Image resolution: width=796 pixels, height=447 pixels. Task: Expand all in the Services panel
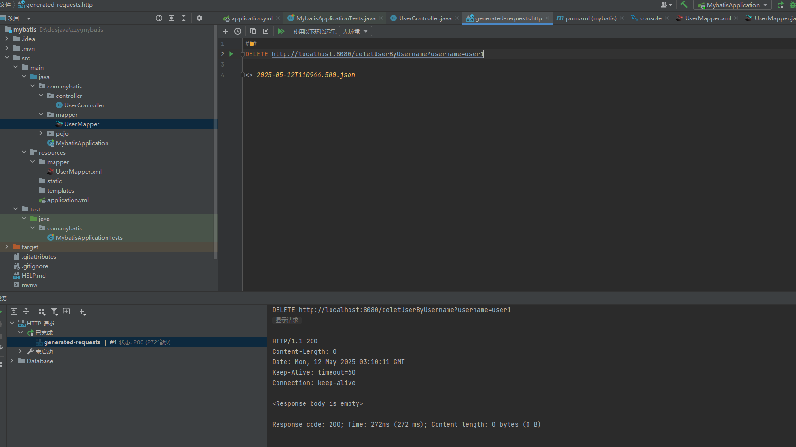coord(14,311)
